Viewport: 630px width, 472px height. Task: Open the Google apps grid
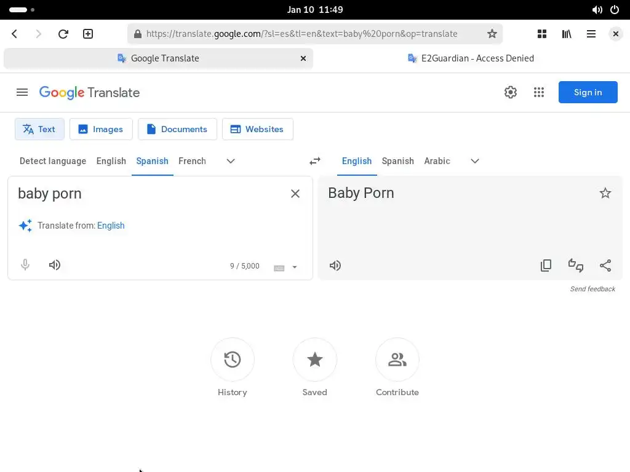click(x=539, y=92)
